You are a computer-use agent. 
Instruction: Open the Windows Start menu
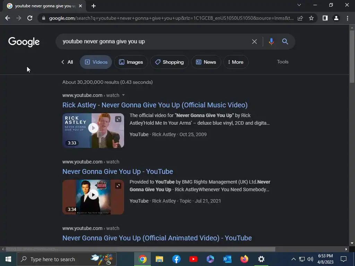click(x=8, y=259)
